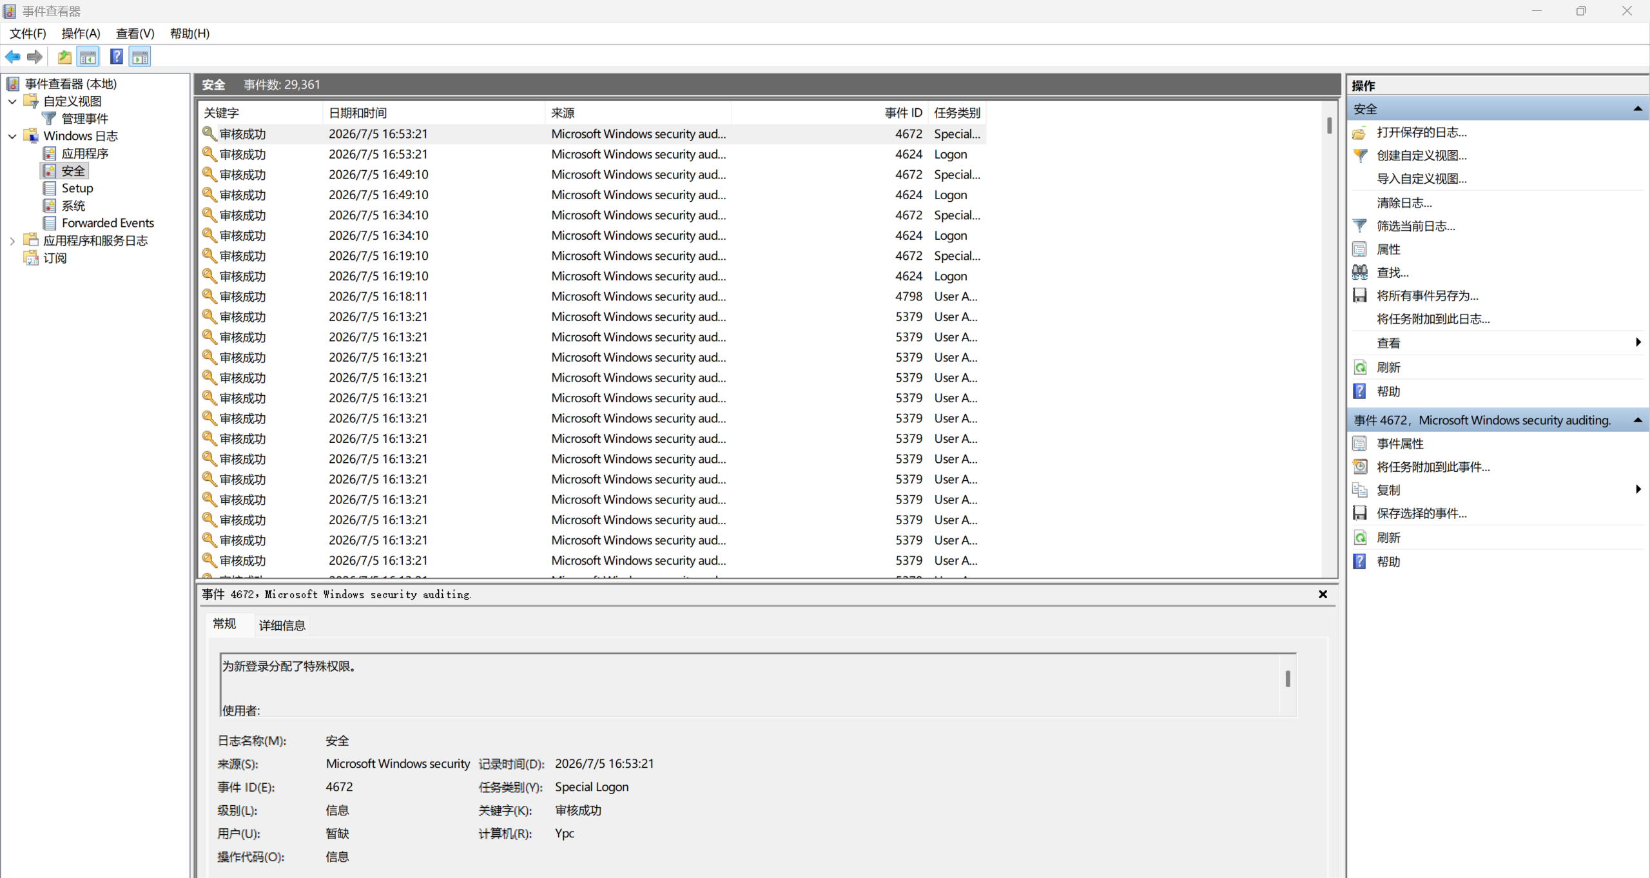Click the Forward arrow toolbar icon
Screen dimensions: 1650x878
coord(35,57)
